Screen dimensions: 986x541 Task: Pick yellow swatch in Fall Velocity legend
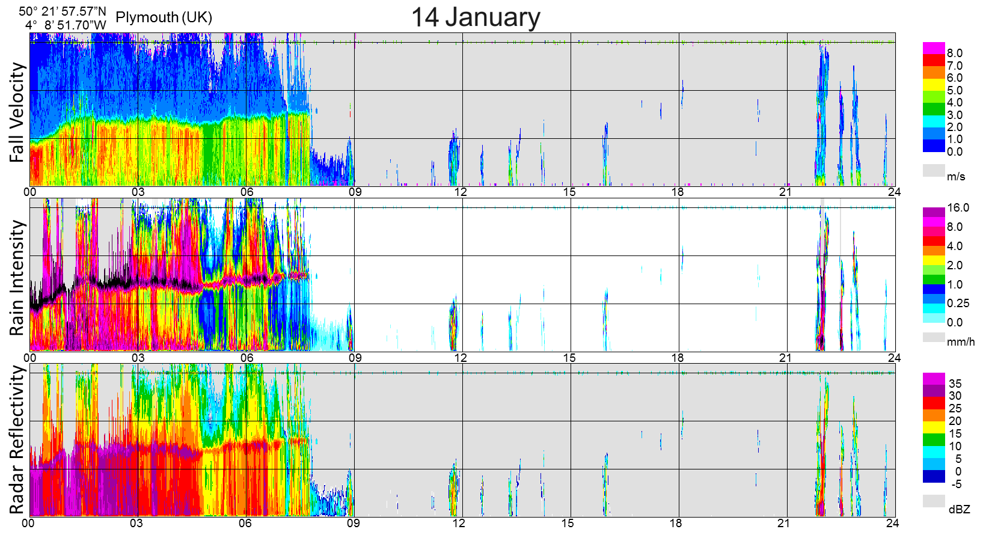934,85
